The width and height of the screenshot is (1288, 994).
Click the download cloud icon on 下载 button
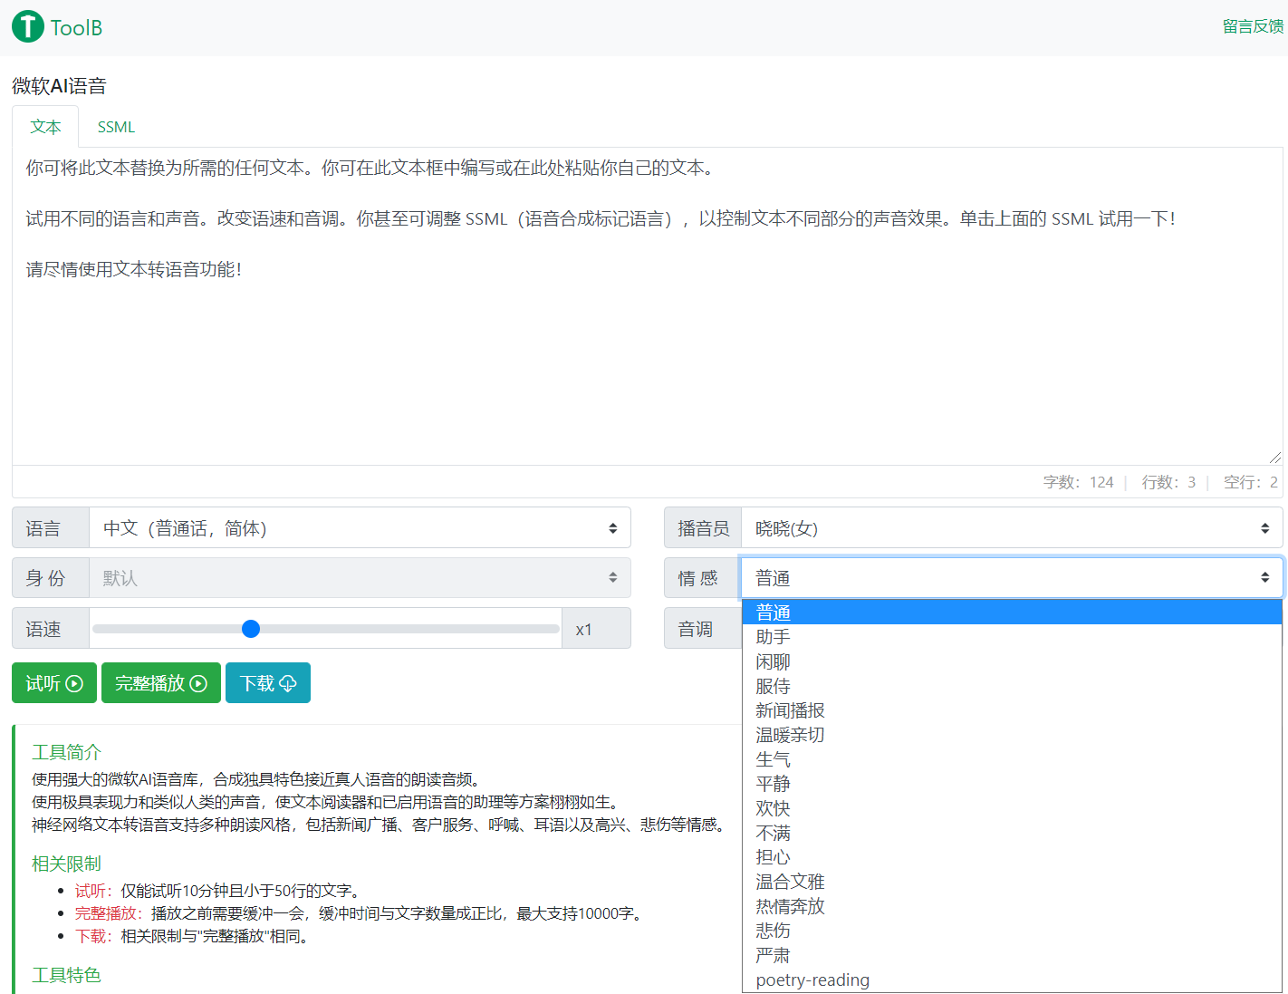[287, 682]
